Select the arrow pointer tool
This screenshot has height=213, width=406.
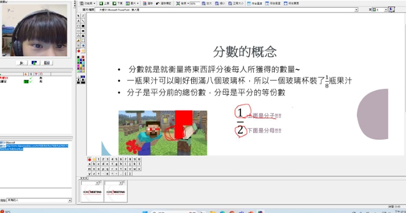point(79,16)
